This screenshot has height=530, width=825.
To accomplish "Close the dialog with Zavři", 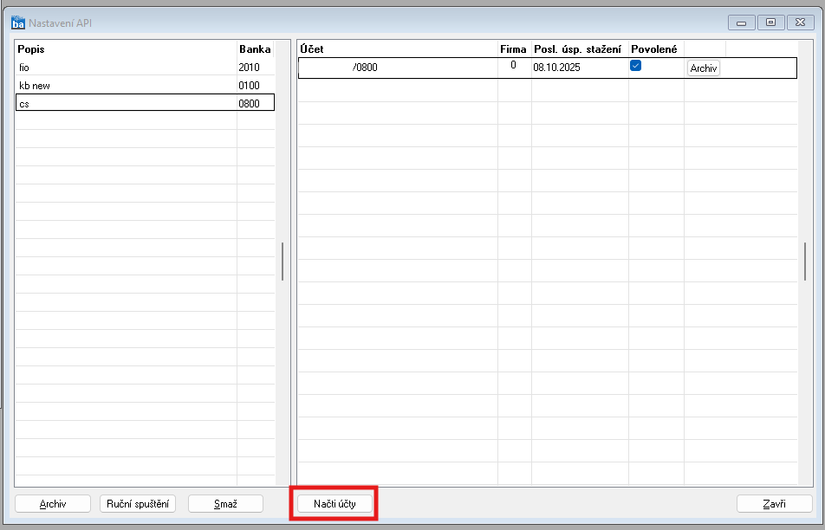I will click(x=775, y=504).
